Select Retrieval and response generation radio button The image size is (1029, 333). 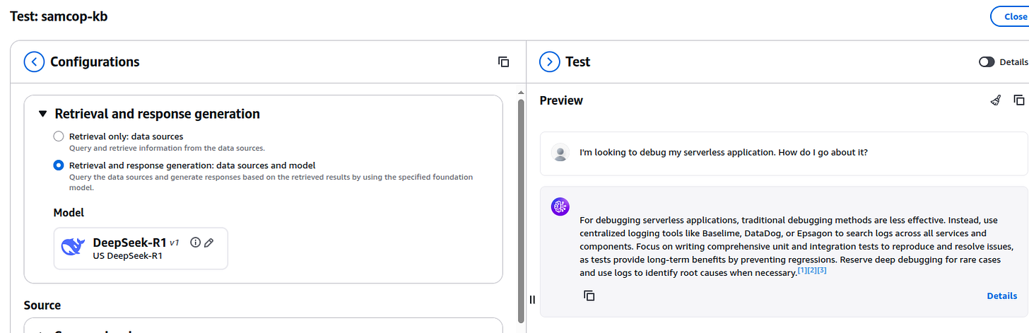59,165
